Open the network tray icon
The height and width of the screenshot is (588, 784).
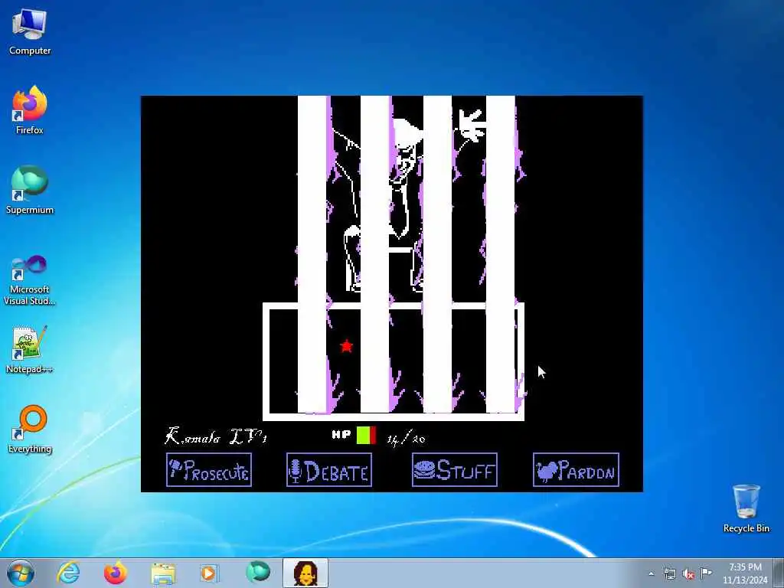click(x=670, y=573)
